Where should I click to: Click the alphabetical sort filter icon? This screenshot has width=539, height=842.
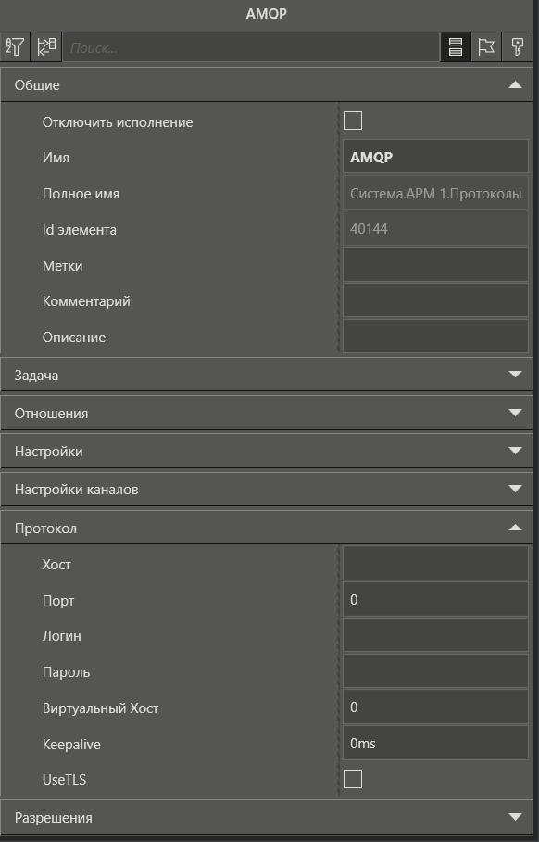pyautogui.click(x=16, y=46)
